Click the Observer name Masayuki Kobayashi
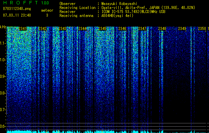The image size is (209, 133). (x=119, y=4)
